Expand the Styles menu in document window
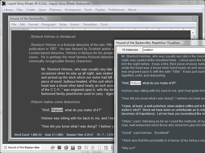The width and height of the screenshot is (205, 153). pyautogui.click(x=63, y=24)
